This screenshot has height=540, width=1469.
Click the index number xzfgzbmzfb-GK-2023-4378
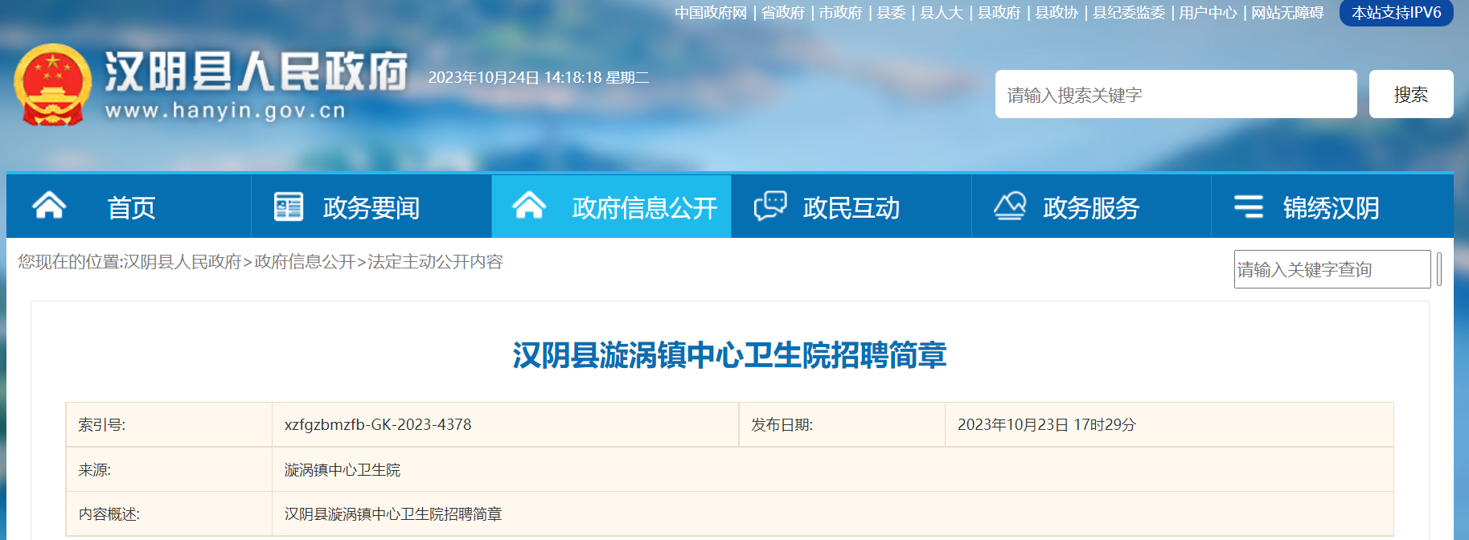378,424
